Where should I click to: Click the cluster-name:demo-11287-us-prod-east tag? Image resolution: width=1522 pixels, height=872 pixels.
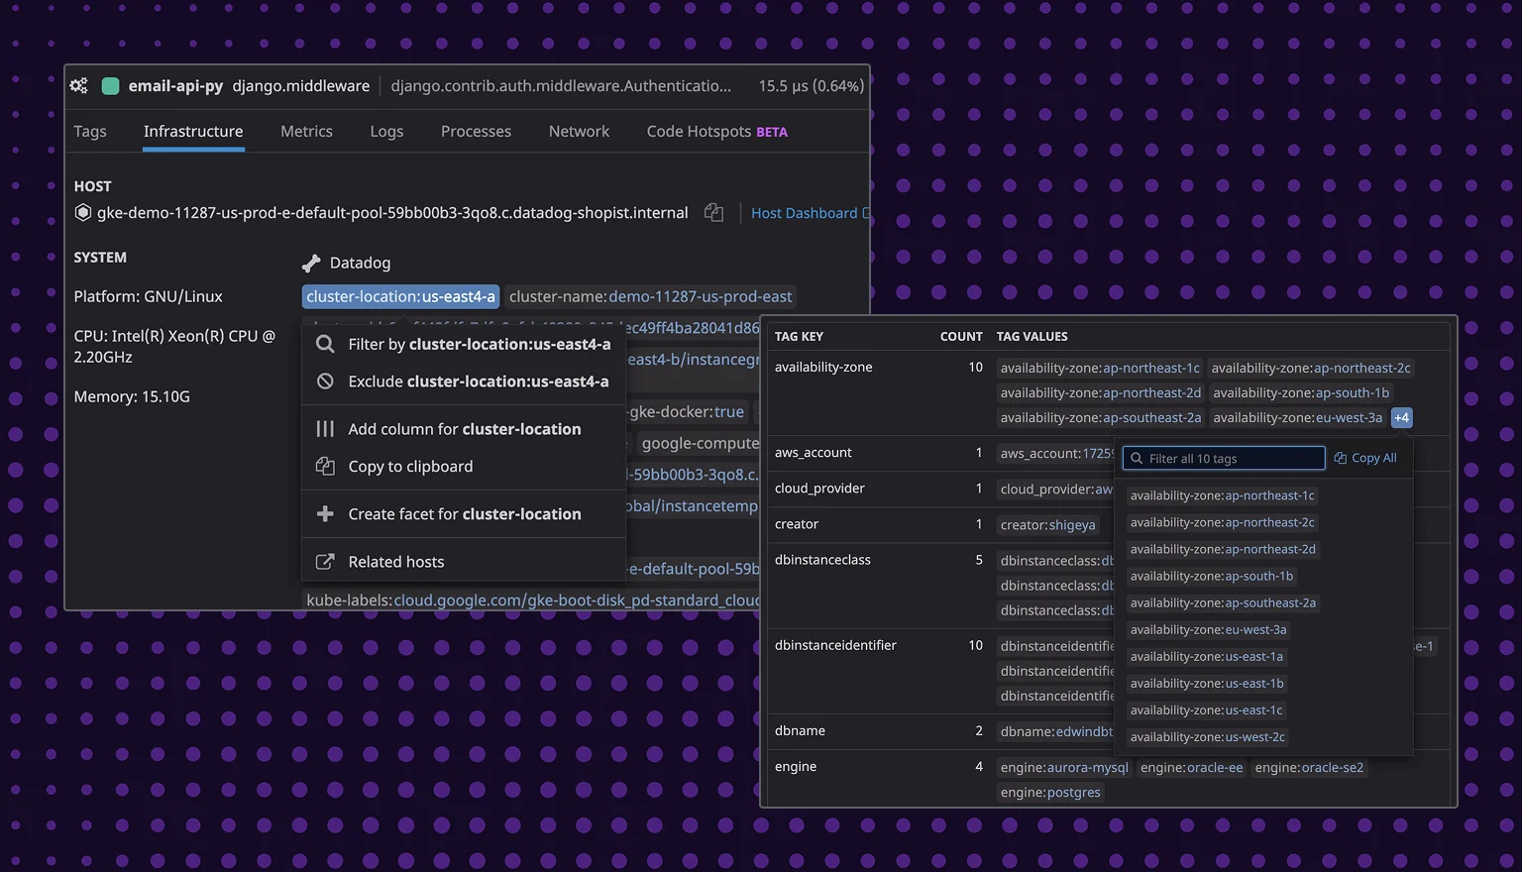click(x=651, y=296)
